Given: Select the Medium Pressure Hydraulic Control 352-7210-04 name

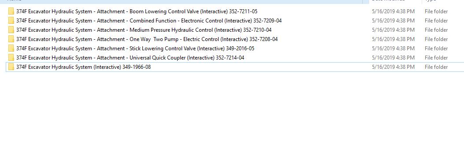Looking at the screenshot, I should click(144, 30).
